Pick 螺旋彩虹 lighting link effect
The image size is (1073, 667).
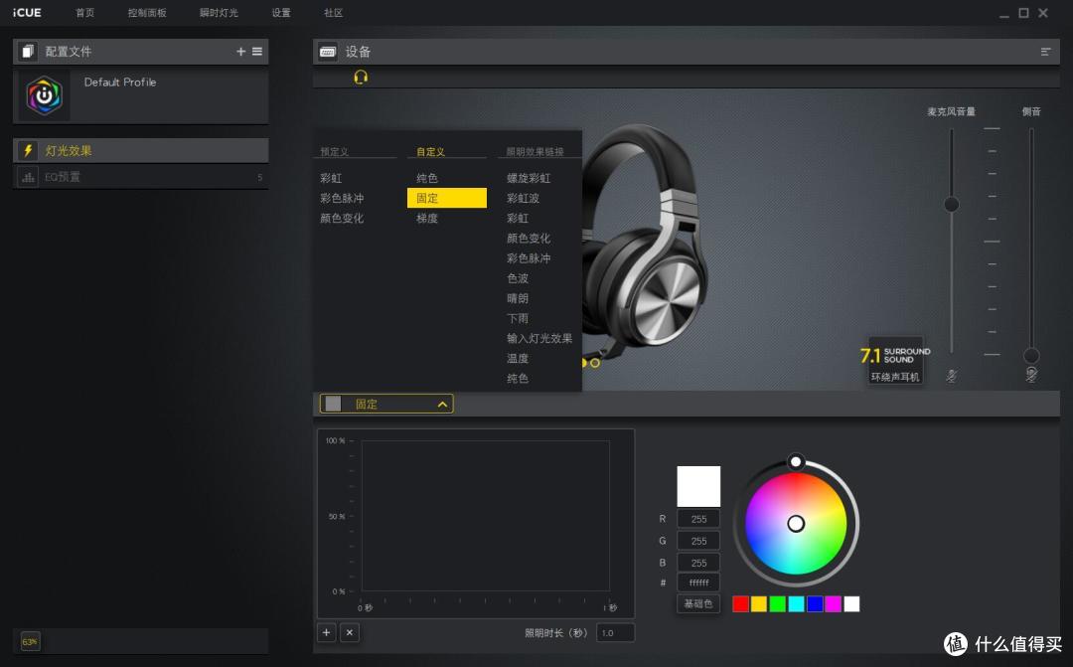(529, 178)
